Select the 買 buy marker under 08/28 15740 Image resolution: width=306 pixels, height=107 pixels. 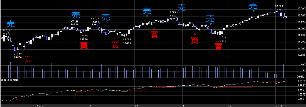click(x=84, y=46)
